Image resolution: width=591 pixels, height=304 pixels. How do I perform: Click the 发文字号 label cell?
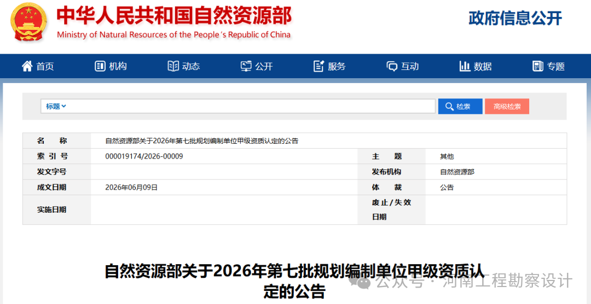[57, 172]
